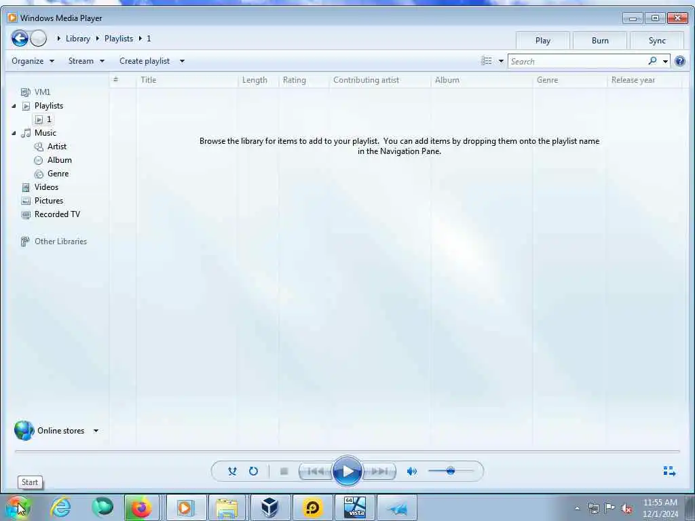695x521 pixels.
Task: Click the greyed forward navigation arrow
Action: (39, 38)
